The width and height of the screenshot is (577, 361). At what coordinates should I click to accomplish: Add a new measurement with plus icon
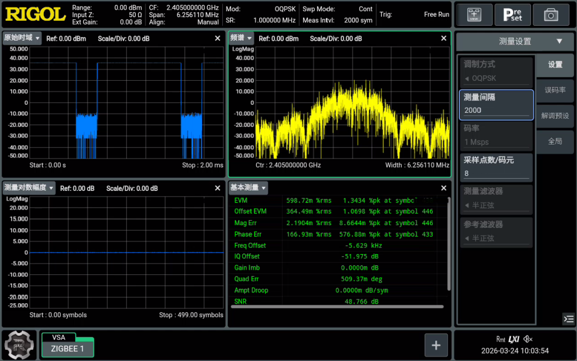tap(436, 345)
